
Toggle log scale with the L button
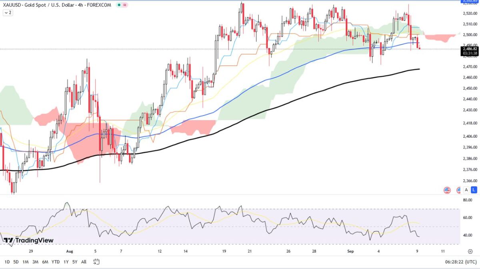coord(474,190)
